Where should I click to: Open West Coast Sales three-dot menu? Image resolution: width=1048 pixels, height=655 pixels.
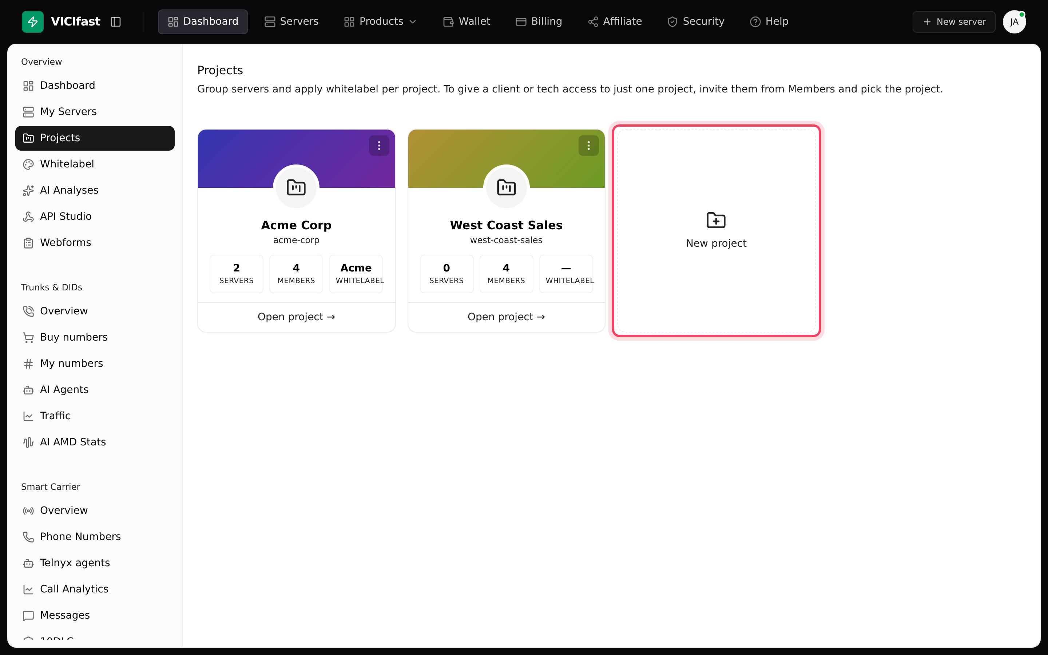point(588,146)
